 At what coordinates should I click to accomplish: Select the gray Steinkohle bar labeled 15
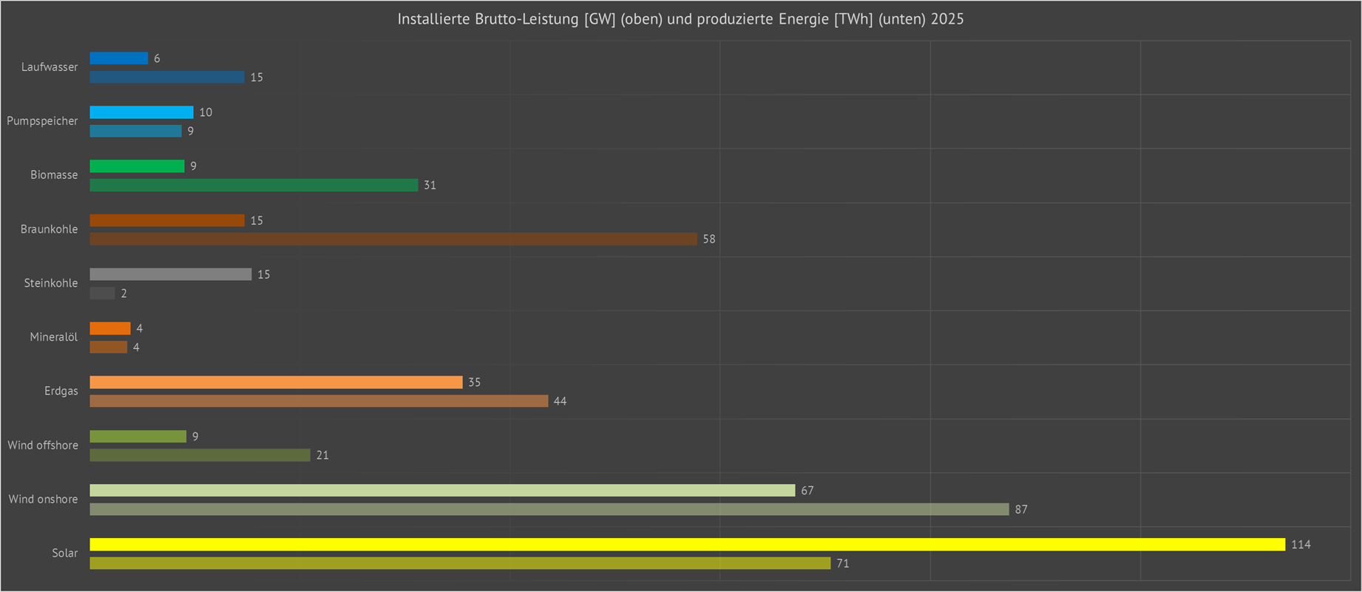(x=170, y=274)
